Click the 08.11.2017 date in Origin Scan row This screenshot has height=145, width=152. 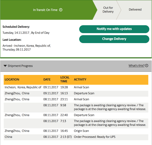[x=51, y=131]
